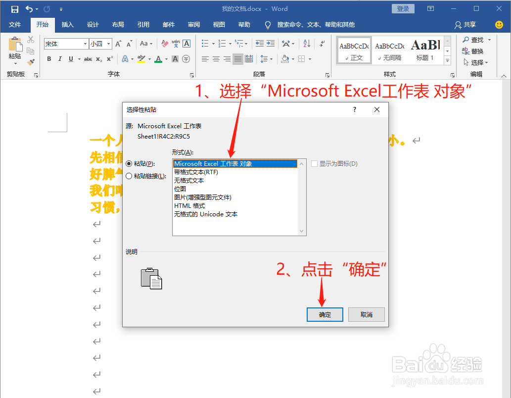The width and height of the screenshot is (511, 398).
Task: Center-align text
Action: click(216, 59)
